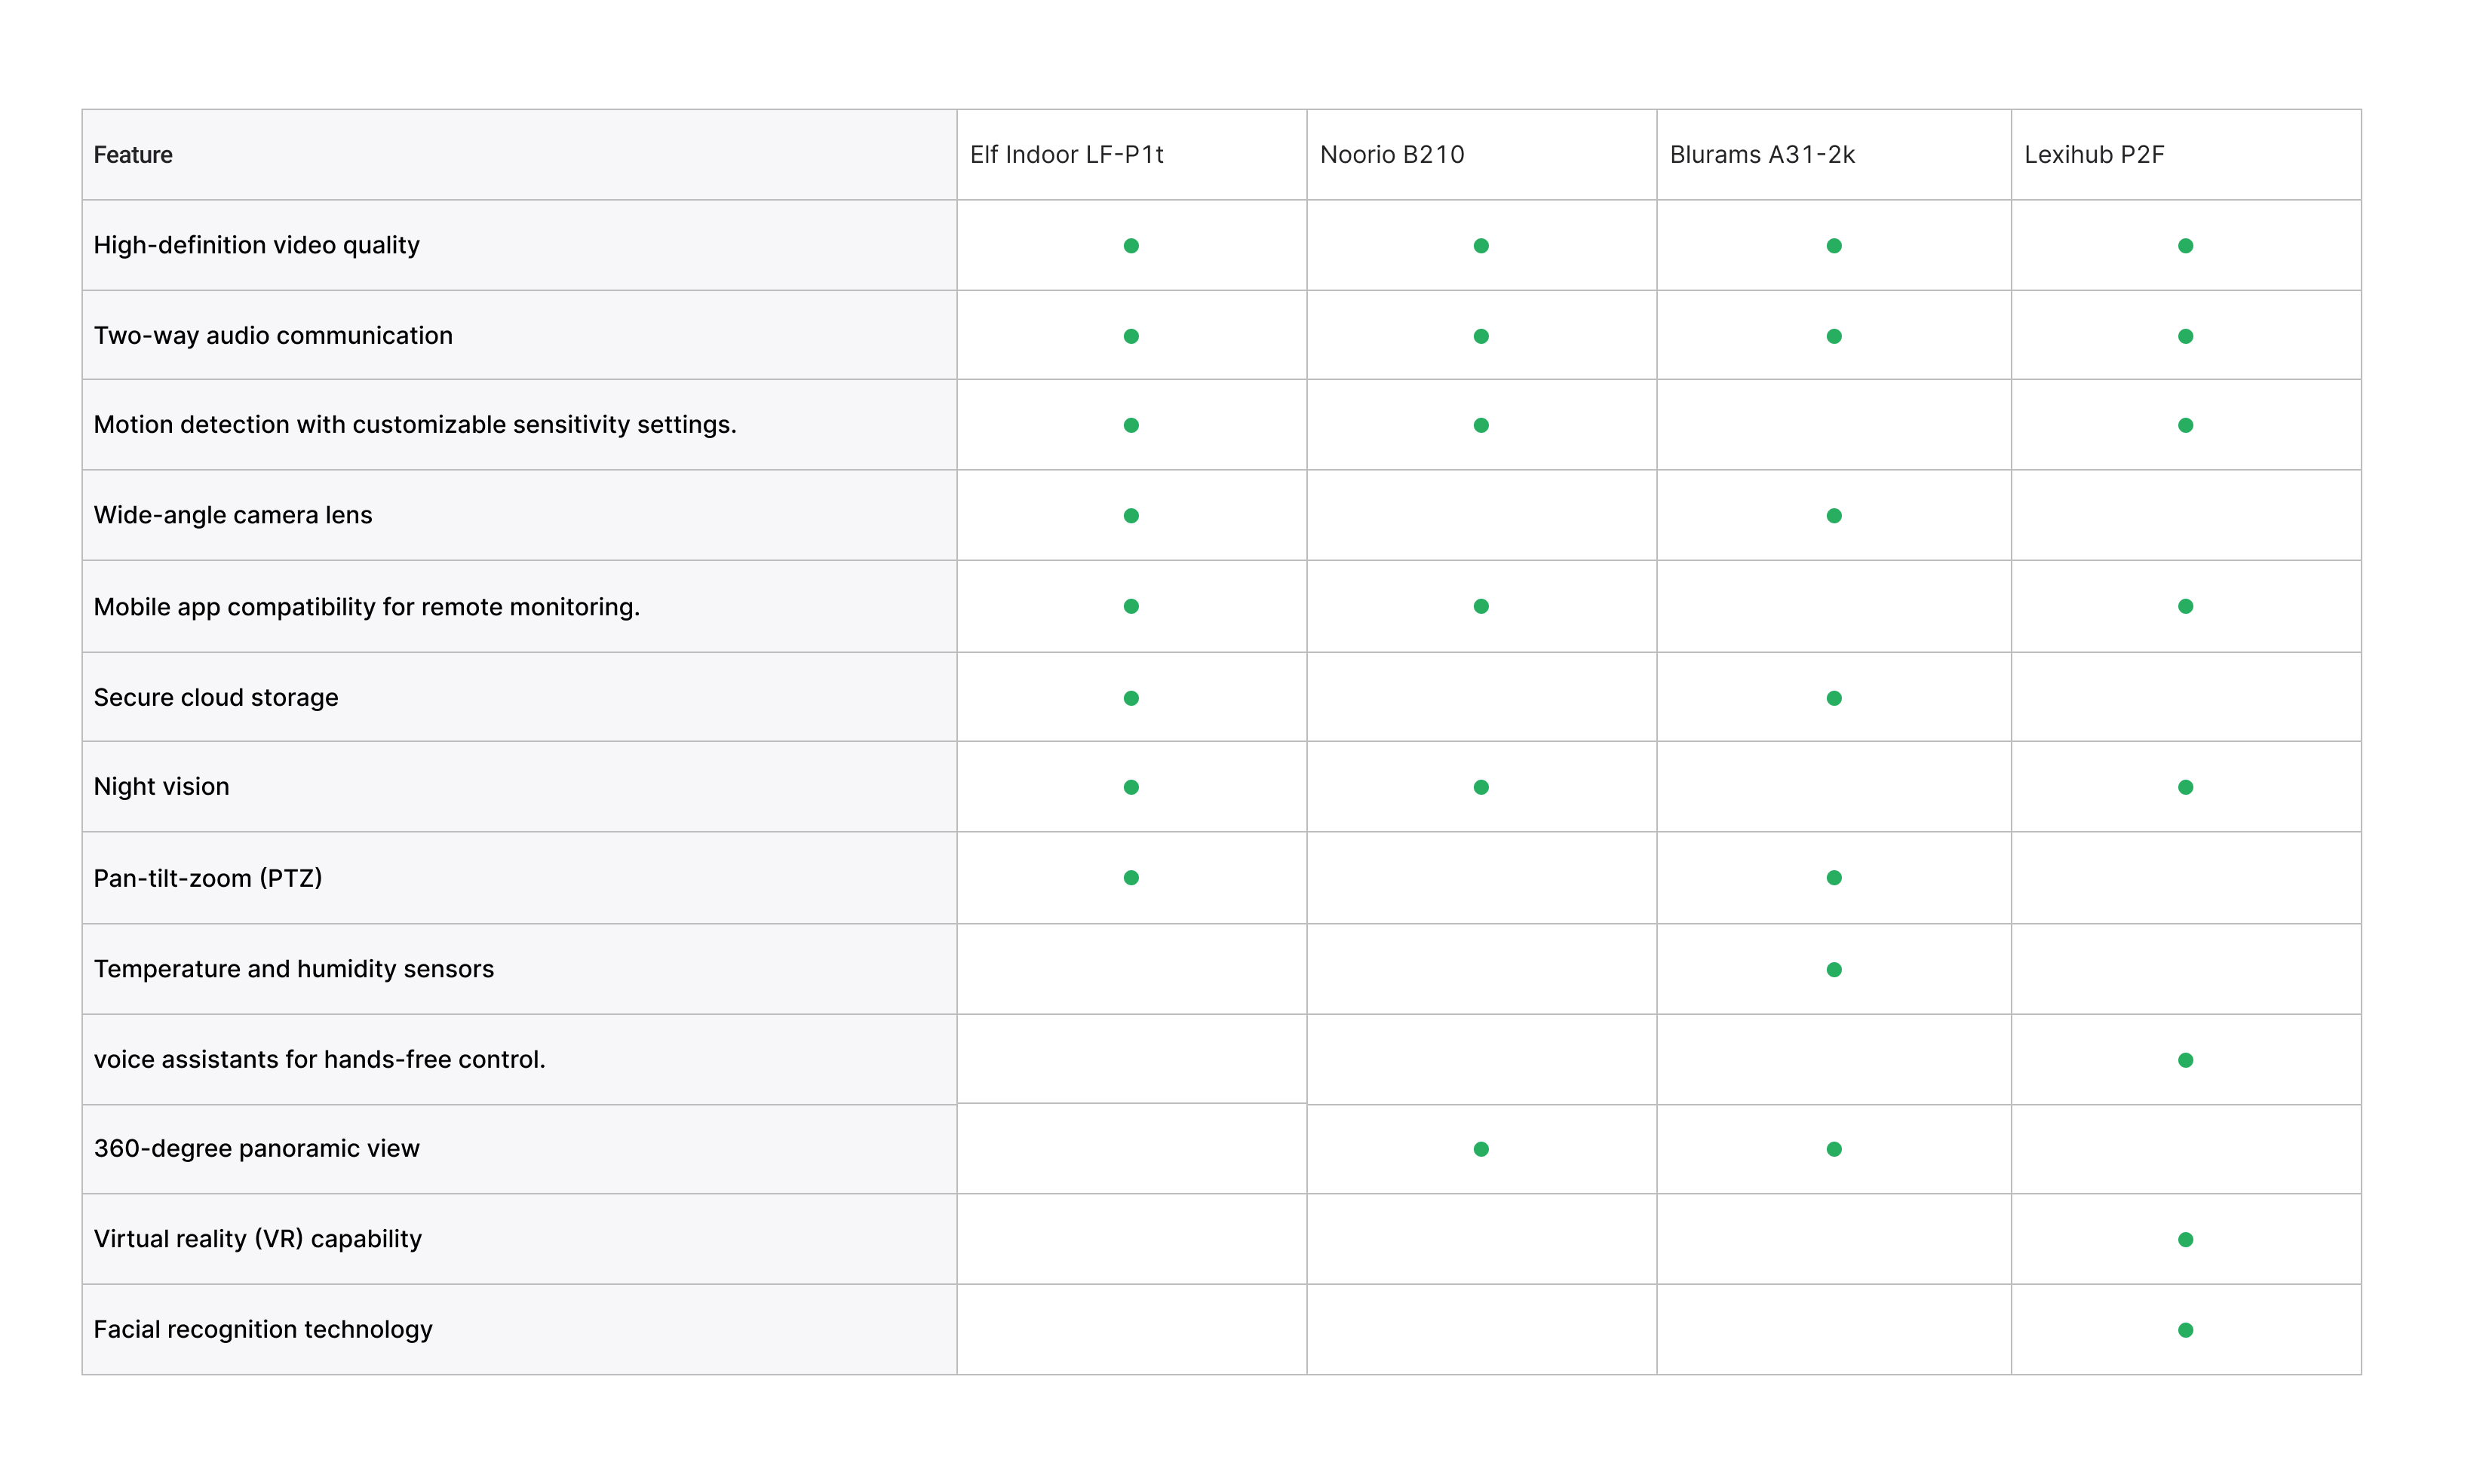
Task: Select the Feature column header
Action: coord(133,155)
